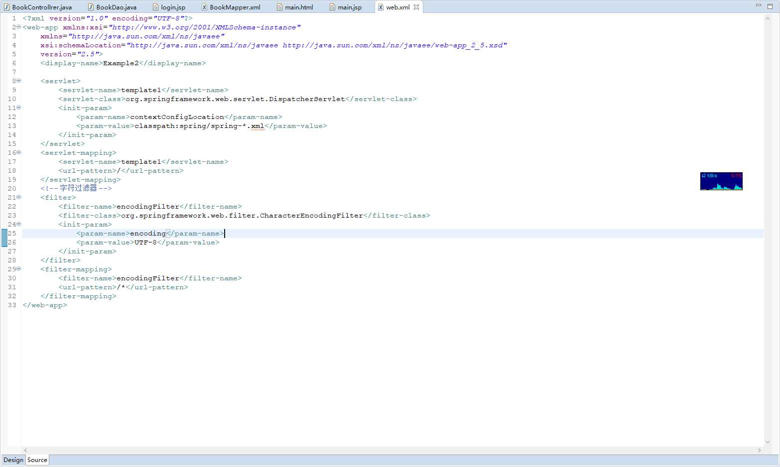Click the XML declaration on line 1

108,18
